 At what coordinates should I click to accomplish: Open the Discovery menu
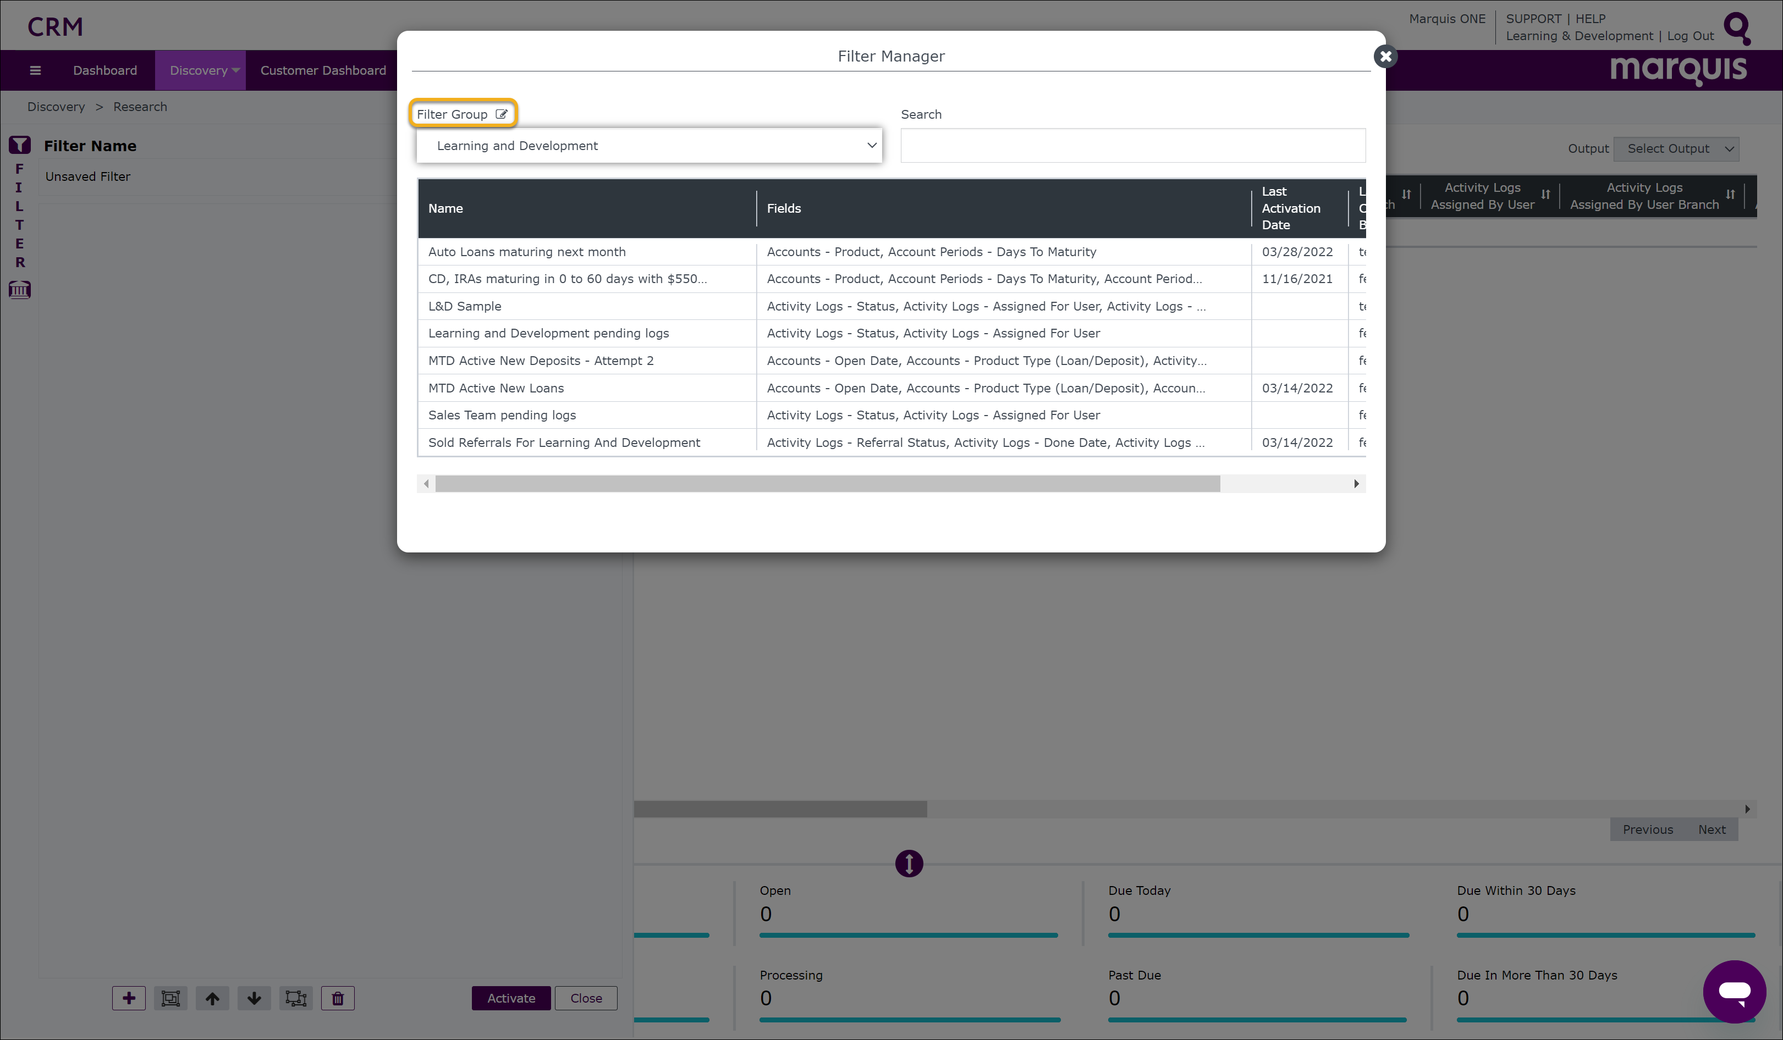(x=200, y=70)
